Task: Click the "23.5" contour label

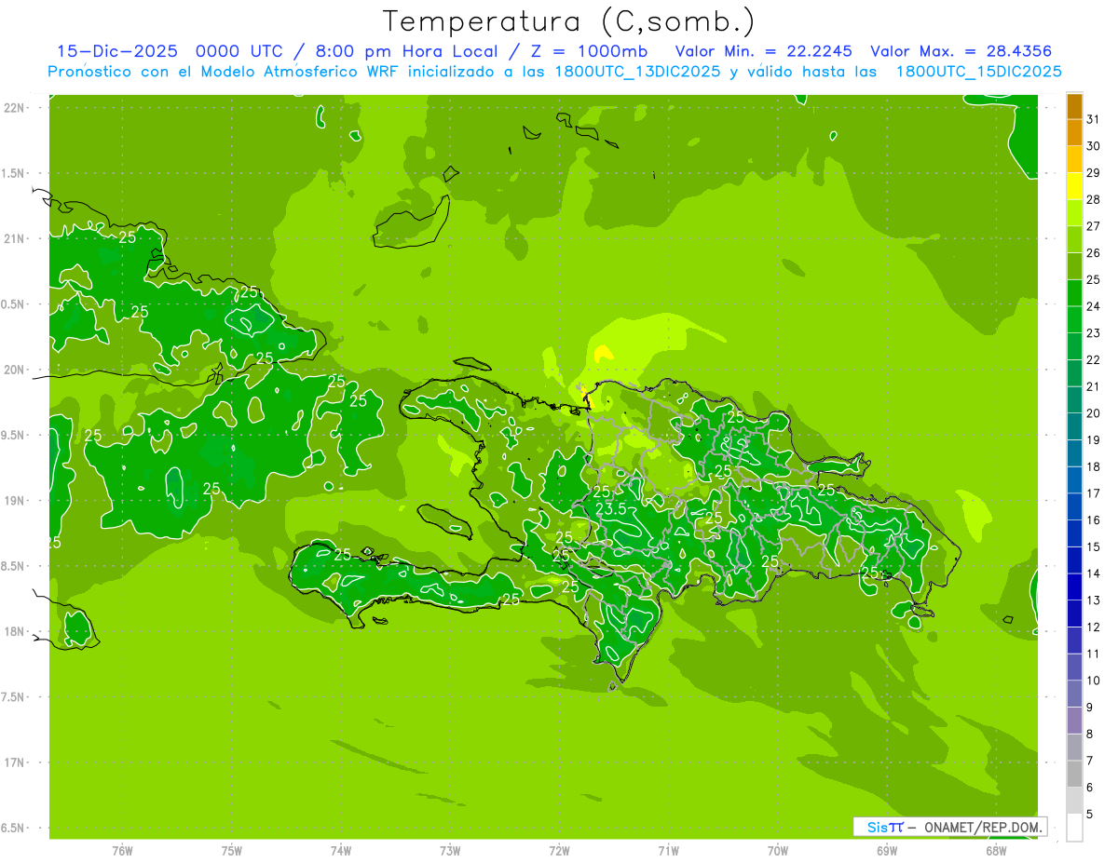Action: [x=610, y=509]
